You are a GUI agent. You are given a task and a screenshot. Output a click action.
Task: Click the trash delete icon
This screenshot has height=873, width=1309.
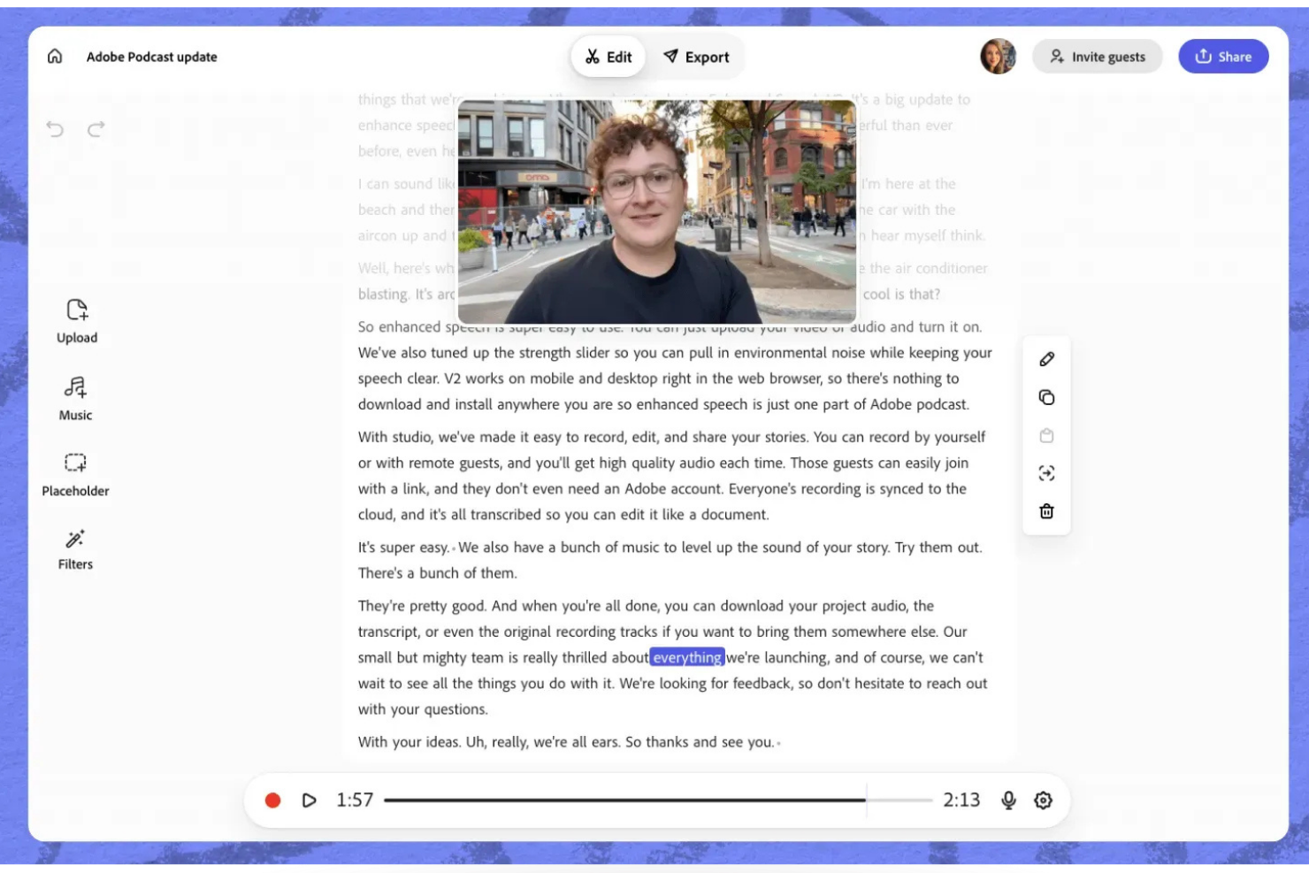(x=1046, y=511)
